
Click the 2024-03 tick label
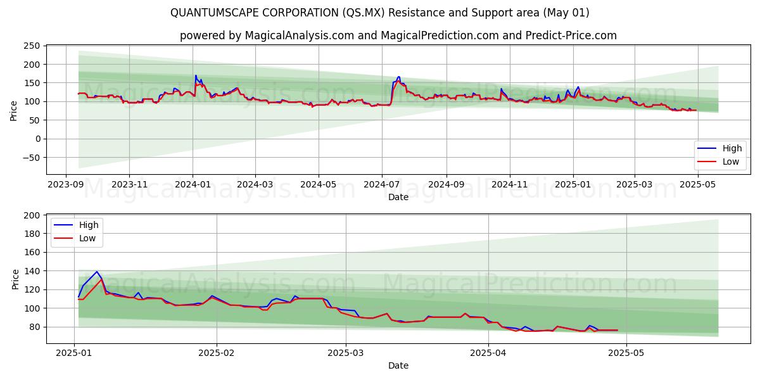coord(255,184)
